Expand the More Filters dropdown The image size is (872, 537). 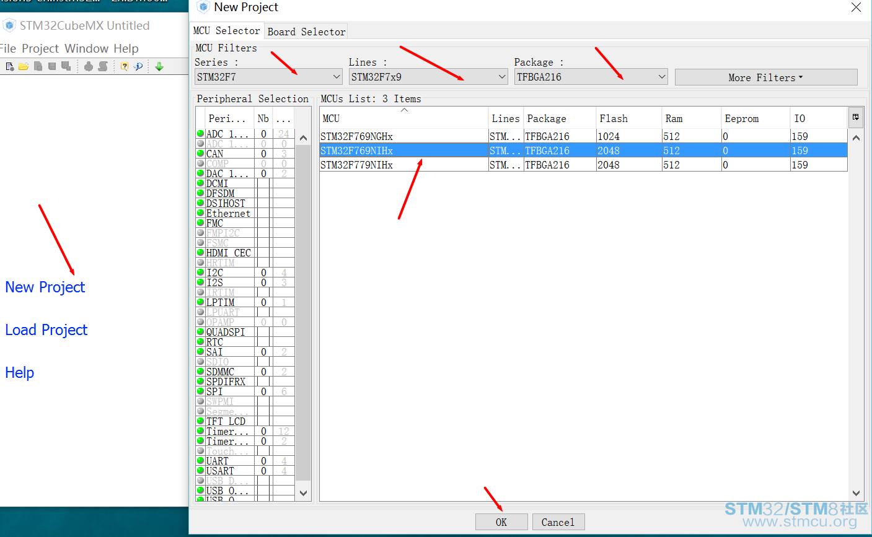[x=766, y=77]
